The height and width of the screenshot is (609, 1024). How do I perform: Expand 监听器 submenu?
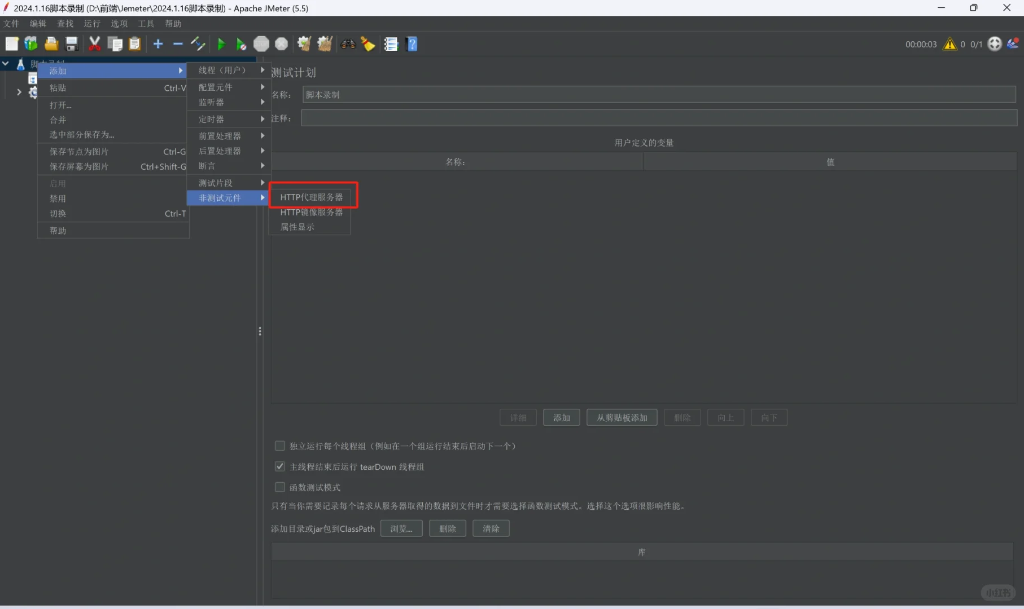[229, 102]
